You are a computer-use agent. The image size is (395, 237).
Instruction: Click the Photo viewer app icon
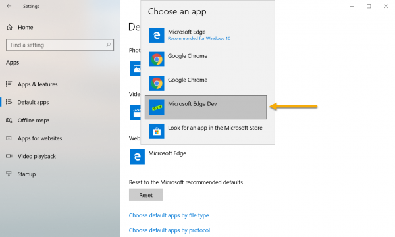pos(135,68)
